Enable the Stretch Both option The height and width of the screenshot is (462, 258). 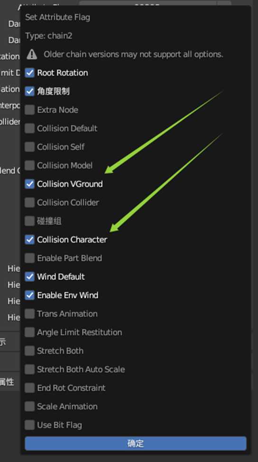coord(30,351)
